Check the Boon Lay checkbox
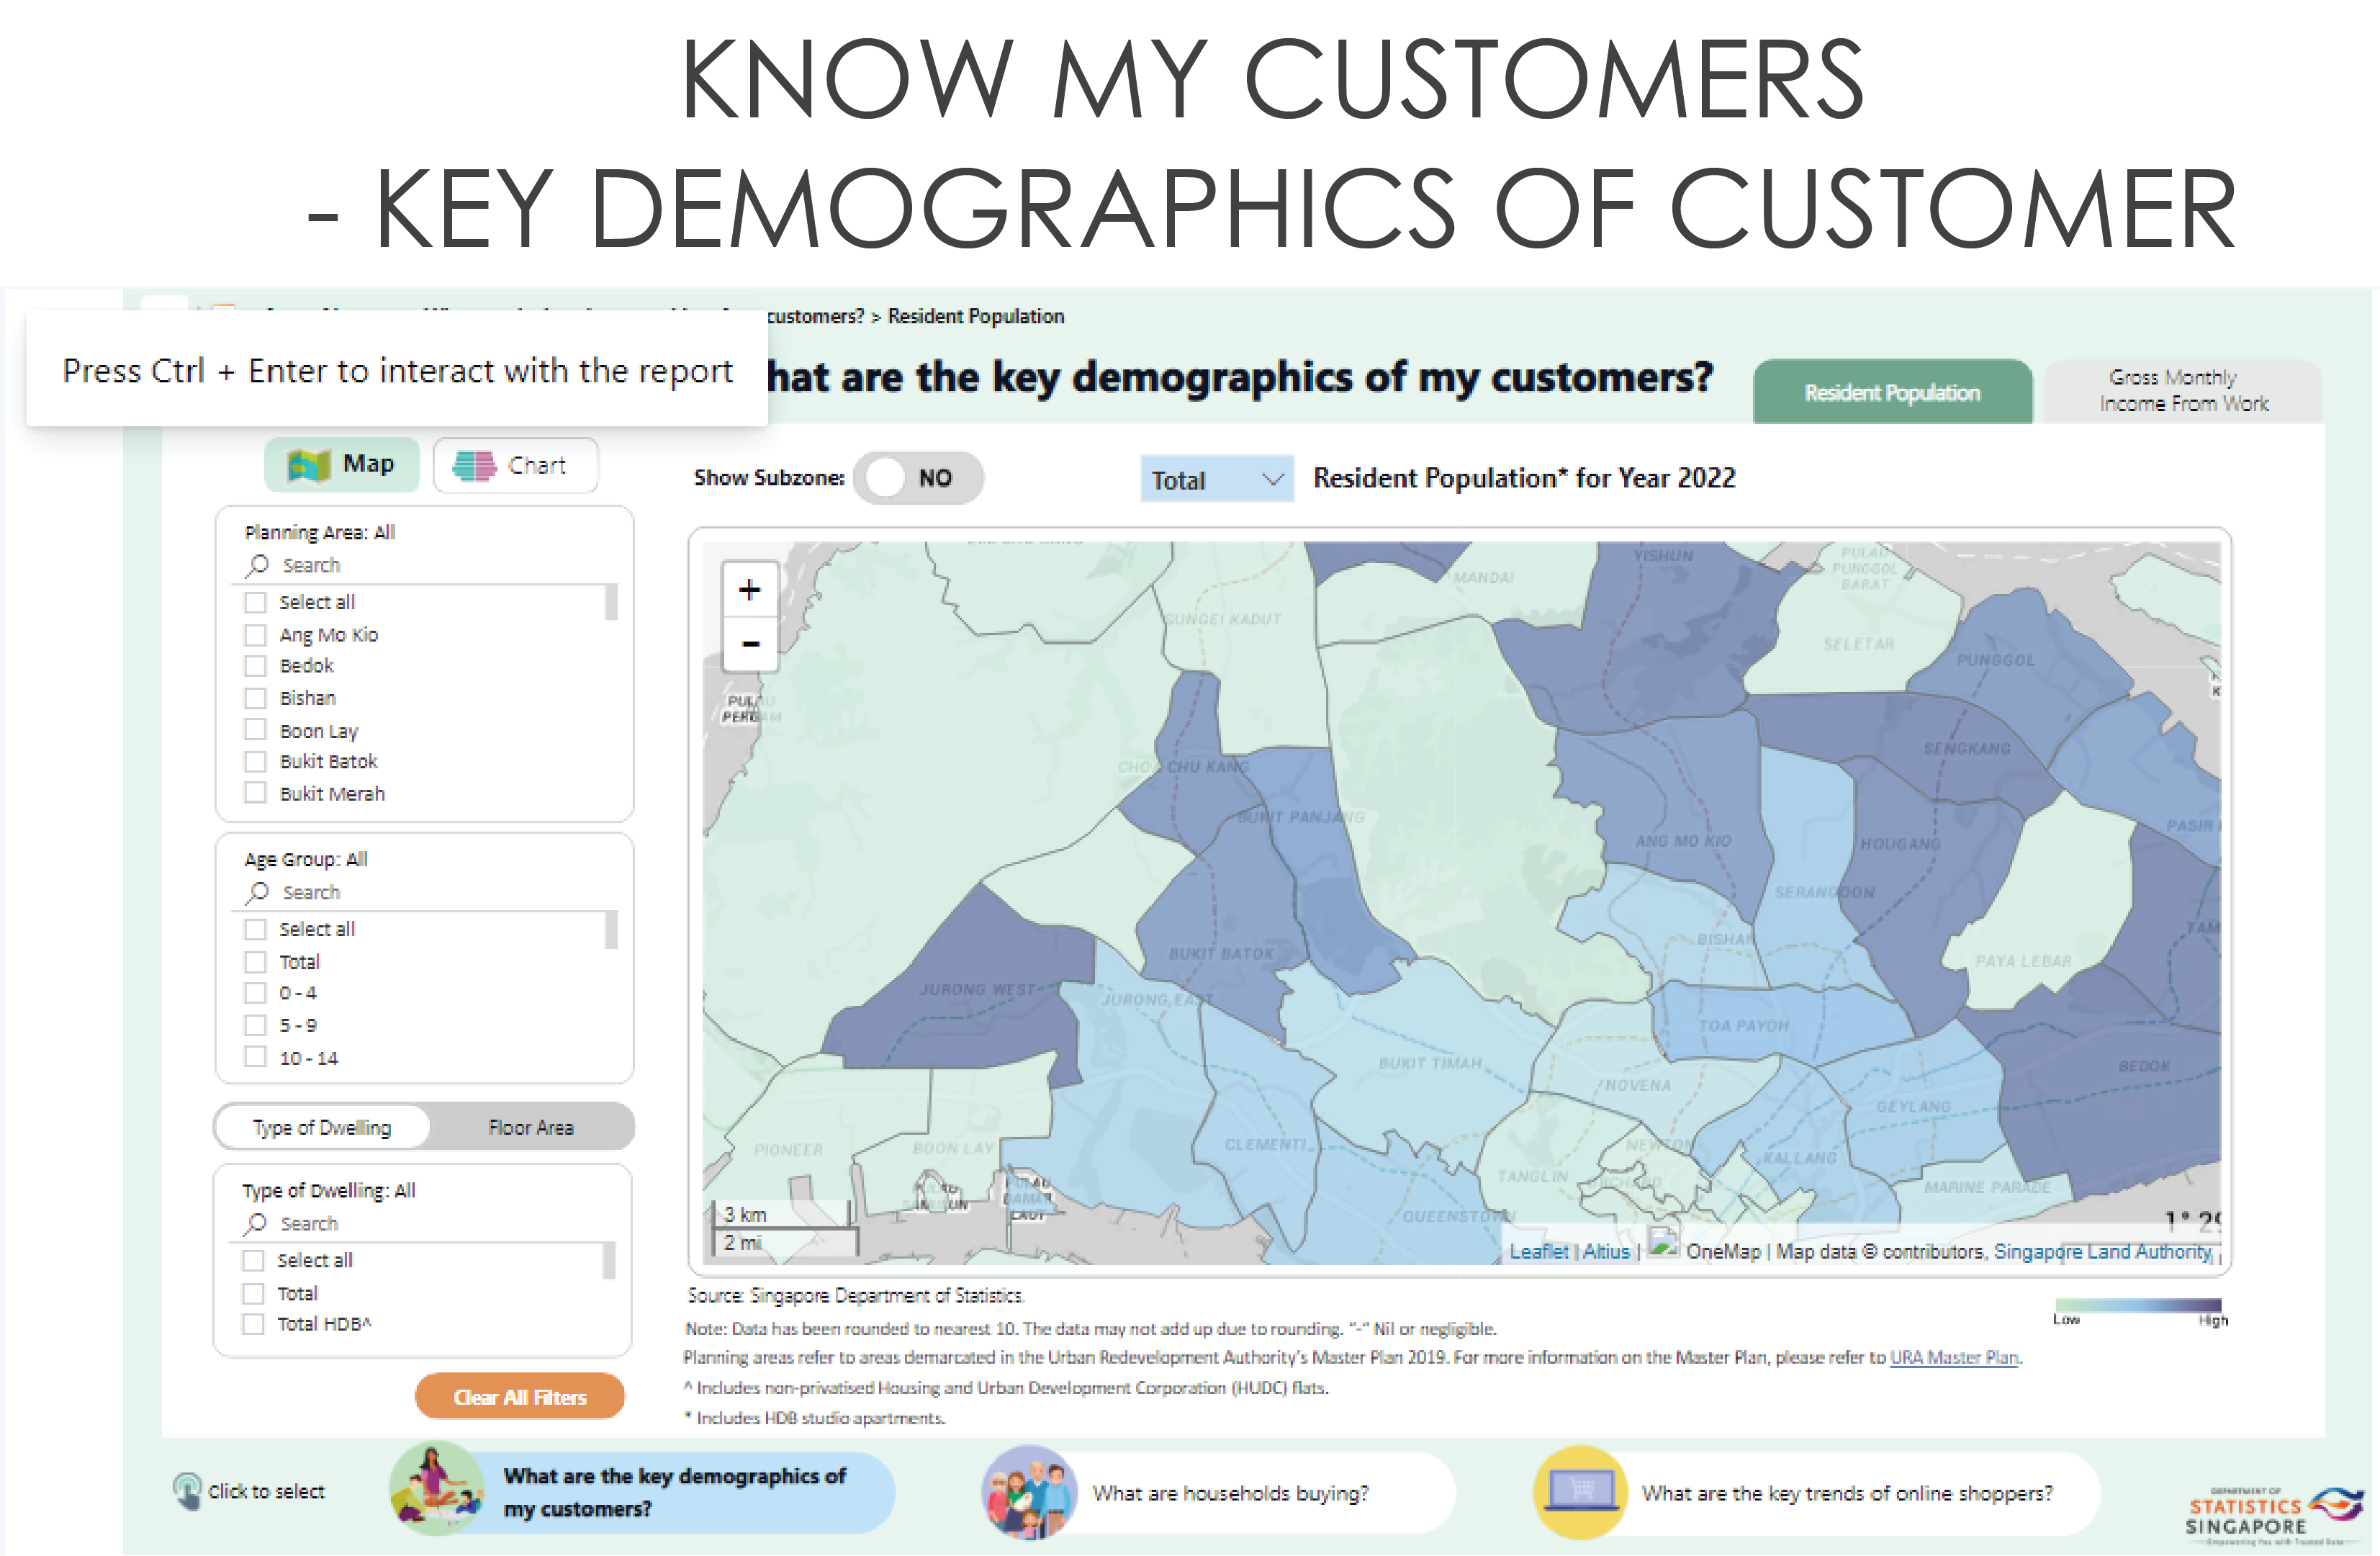 (256, 730)
